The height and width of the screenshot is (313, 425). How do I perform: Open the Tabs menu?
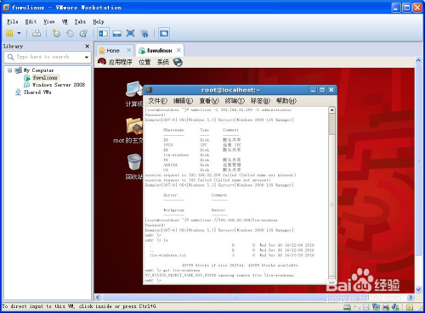click(80, 22)
